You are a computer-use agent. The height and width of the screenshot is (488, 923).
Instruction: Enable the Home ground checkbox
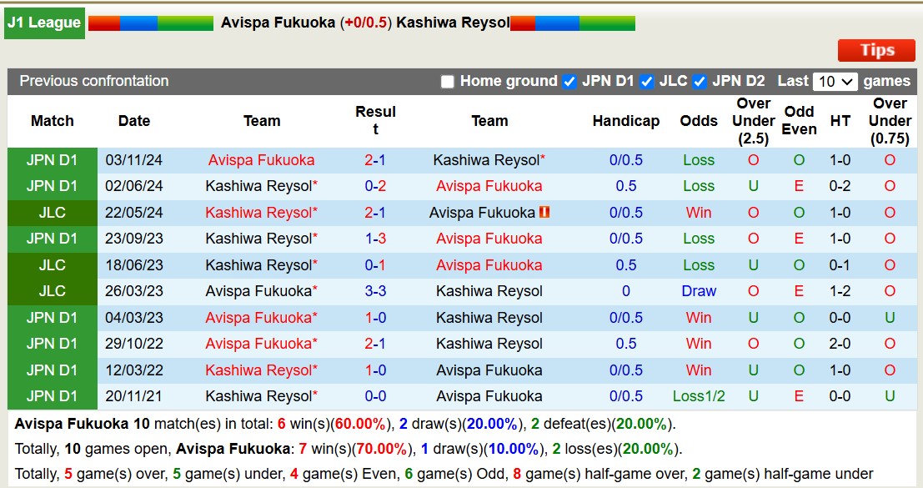[448, 82]
